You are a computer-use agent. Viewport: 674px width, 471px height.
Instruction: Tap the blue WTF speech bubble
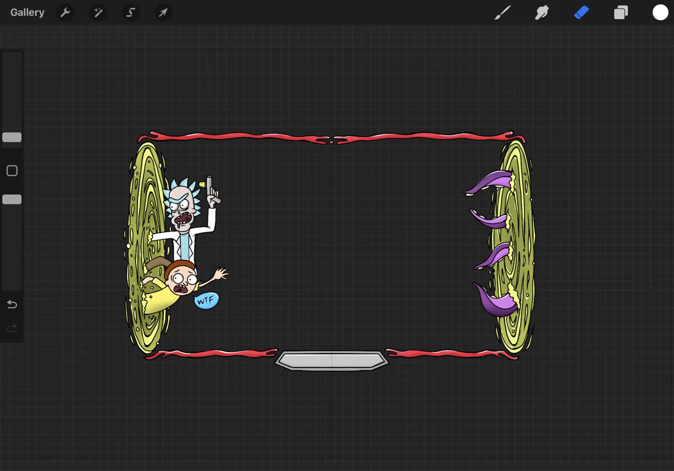(x=206, y=301)
